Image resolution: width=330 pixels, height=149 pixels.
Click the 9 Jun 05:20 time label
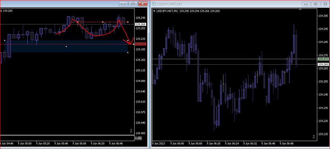pos(43,144)
